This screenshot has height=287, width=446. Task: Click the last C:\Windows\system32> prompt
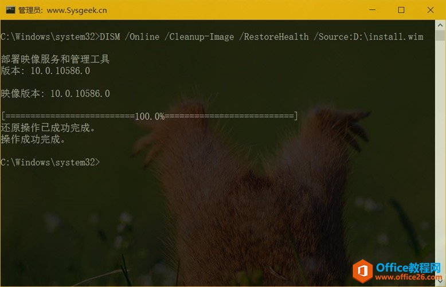(50, 162)
